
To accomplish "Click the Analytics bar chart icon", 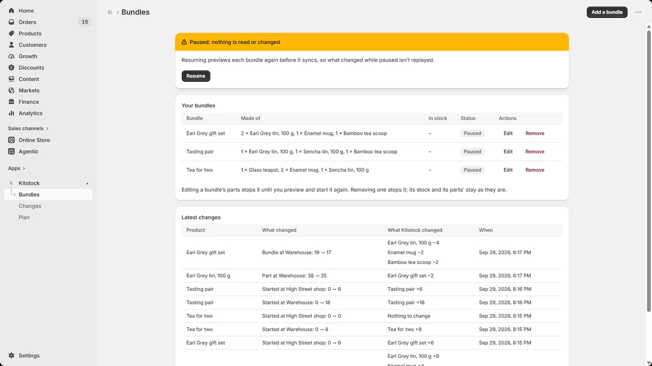I will [x=11, y=113].
